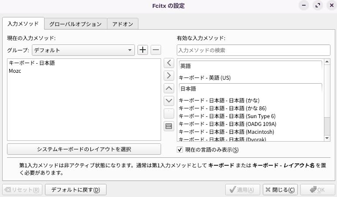
Task: Select 日本語 (Macintosh) keyboard entry
Action: (251, 132)
